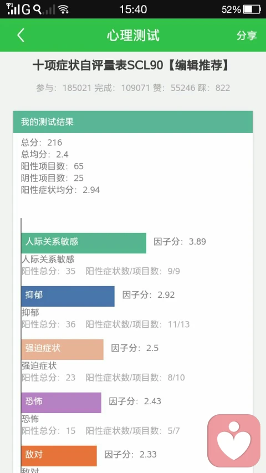Viewport: 266px width, 473px height.
Task: Select the blue 抑郁 bar
Action: click(68, 296)
